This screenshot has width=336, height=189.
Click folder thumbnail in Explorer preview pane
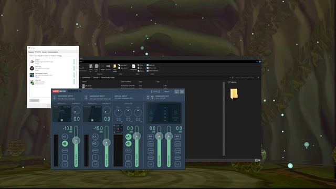pos(234,93)
